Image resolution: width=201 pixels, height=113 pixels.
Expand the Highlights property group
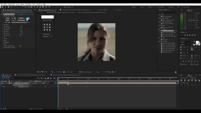coord(3,42)
